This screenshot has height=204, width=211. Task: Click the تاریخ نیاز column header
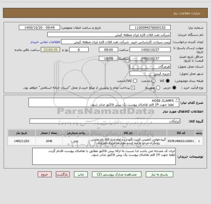pos(22,133)
